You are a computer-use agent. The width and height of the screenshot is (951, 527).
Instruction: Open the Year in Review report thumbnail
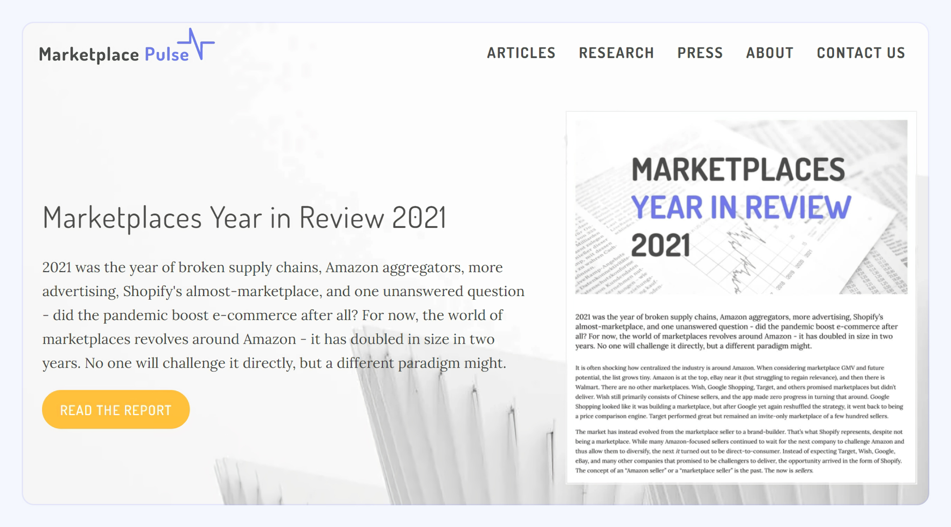(x=741, y=297)
